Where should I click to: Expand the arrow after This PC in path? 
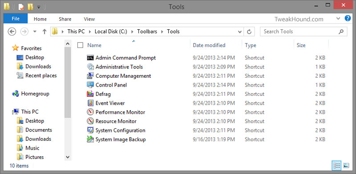(90, 32)
